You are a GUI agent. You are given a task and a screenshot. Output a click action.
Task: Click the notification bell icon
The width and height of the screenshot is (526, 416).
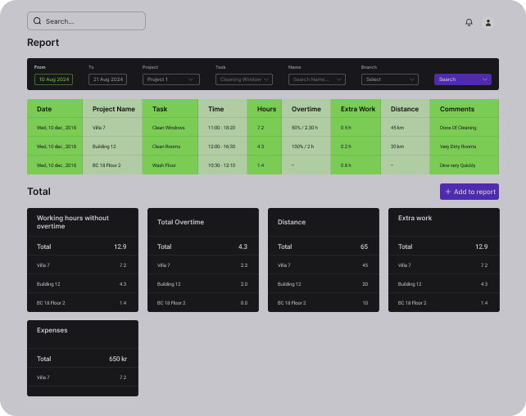[x=469, y=22]
